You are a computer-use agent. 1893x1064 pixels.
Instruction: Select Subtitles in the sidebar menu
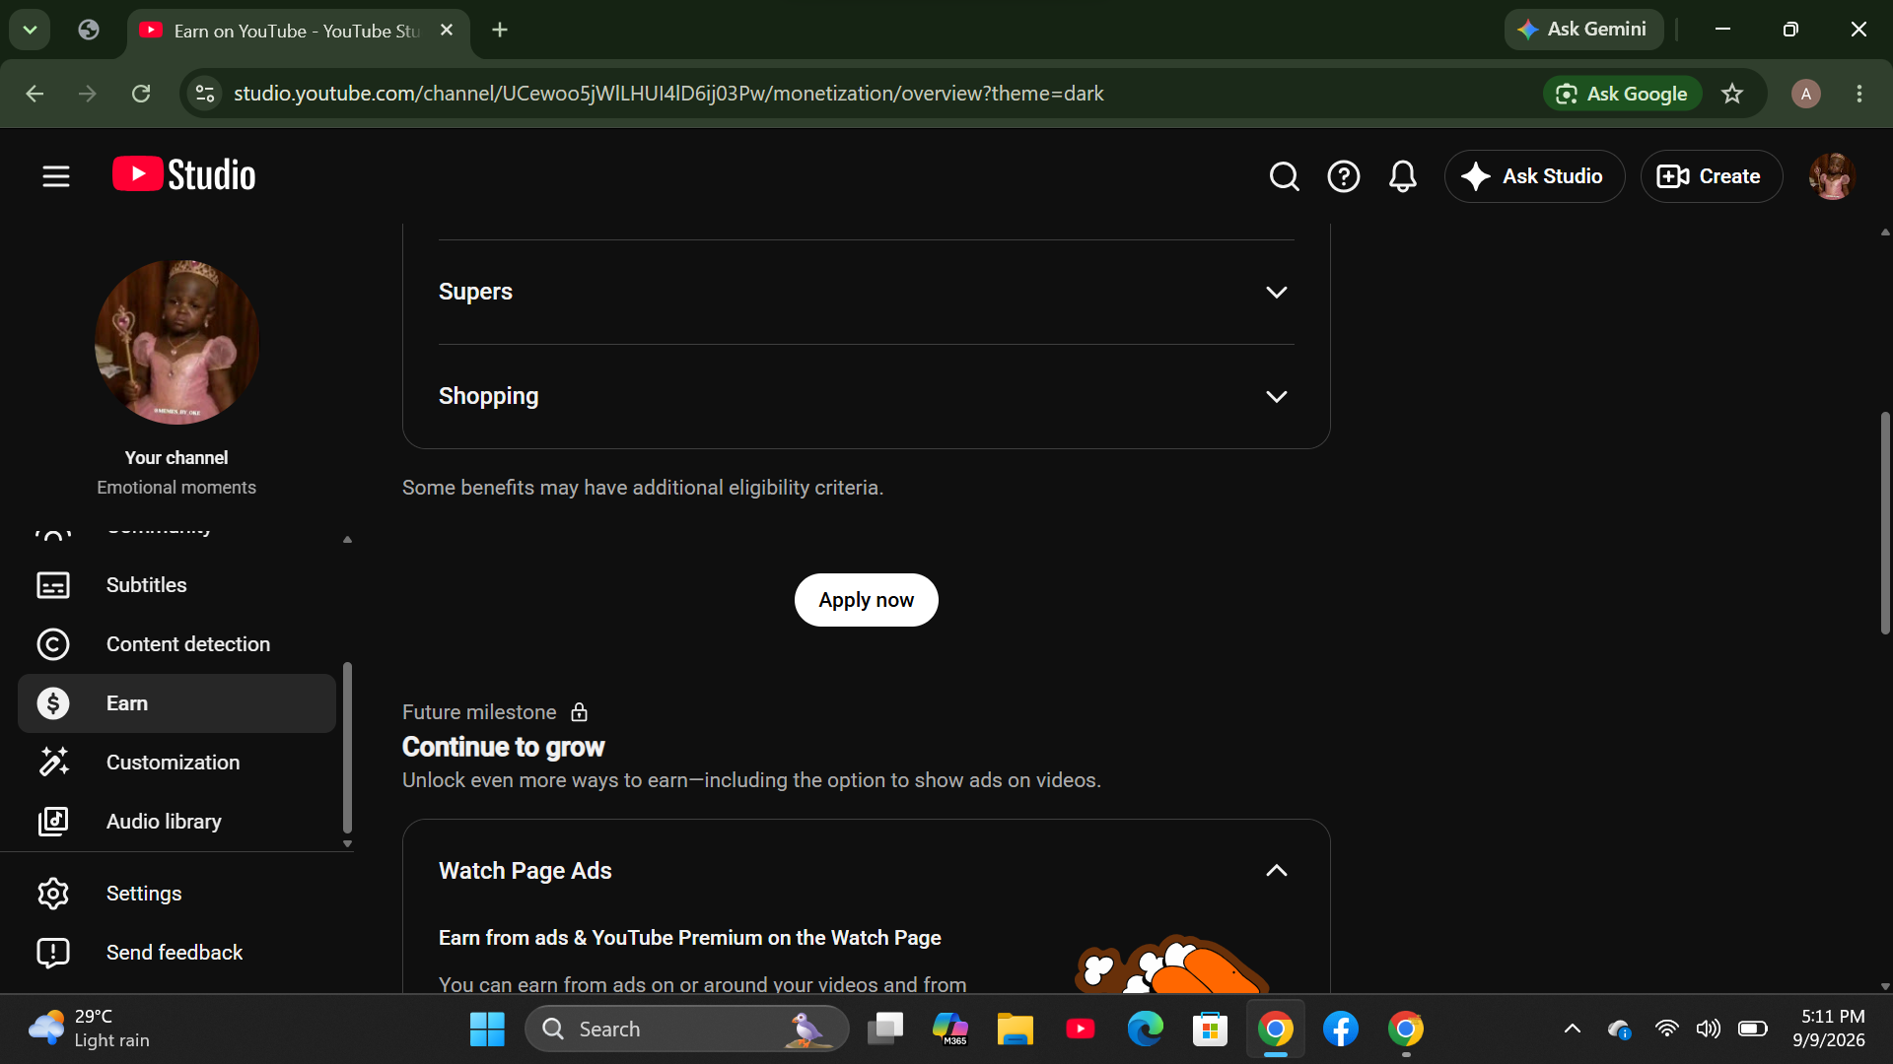click(177, 585)
